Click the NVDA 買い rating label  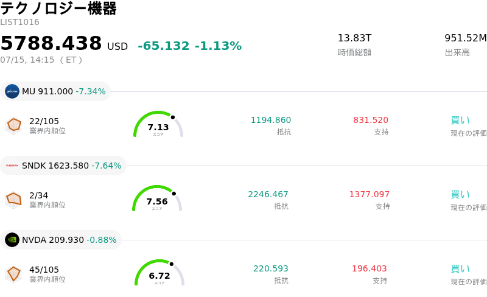(x=460, y=269)
